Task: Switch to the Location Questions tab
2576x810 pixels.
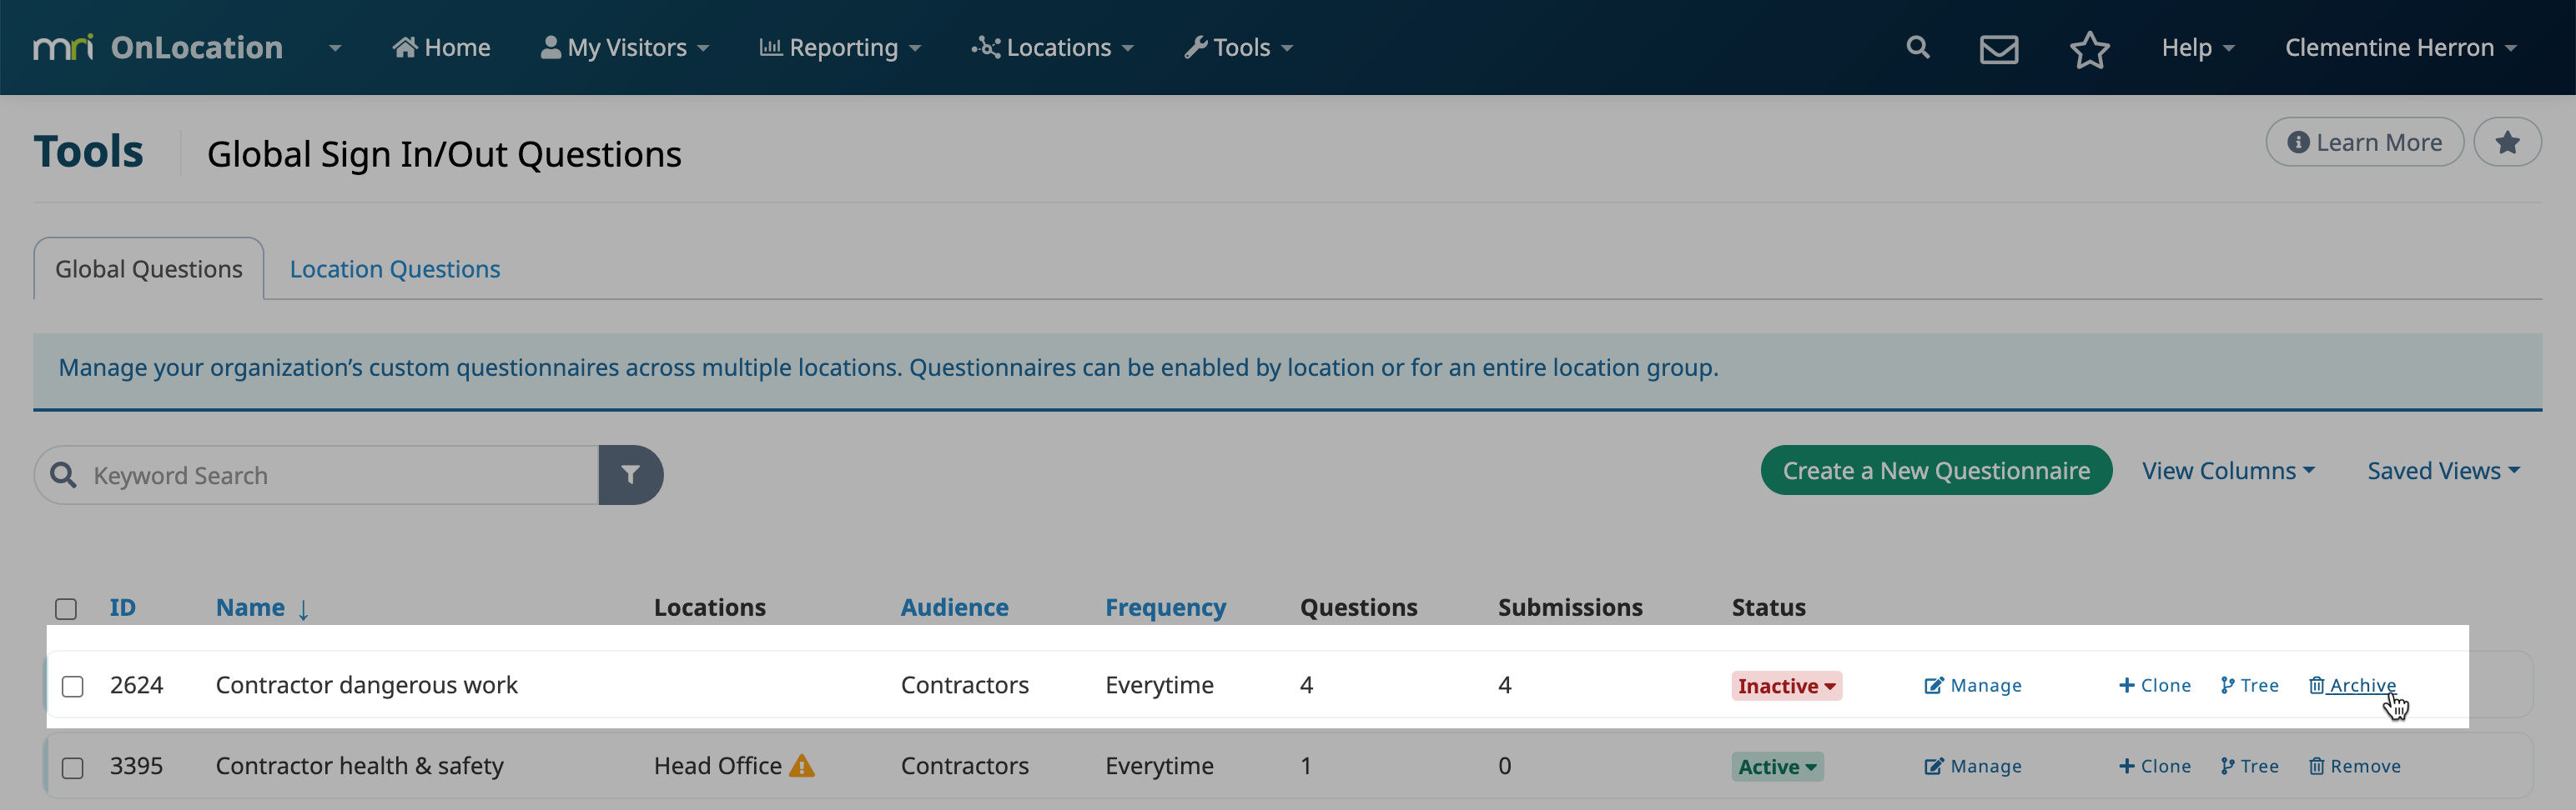Action: point(394,268)
